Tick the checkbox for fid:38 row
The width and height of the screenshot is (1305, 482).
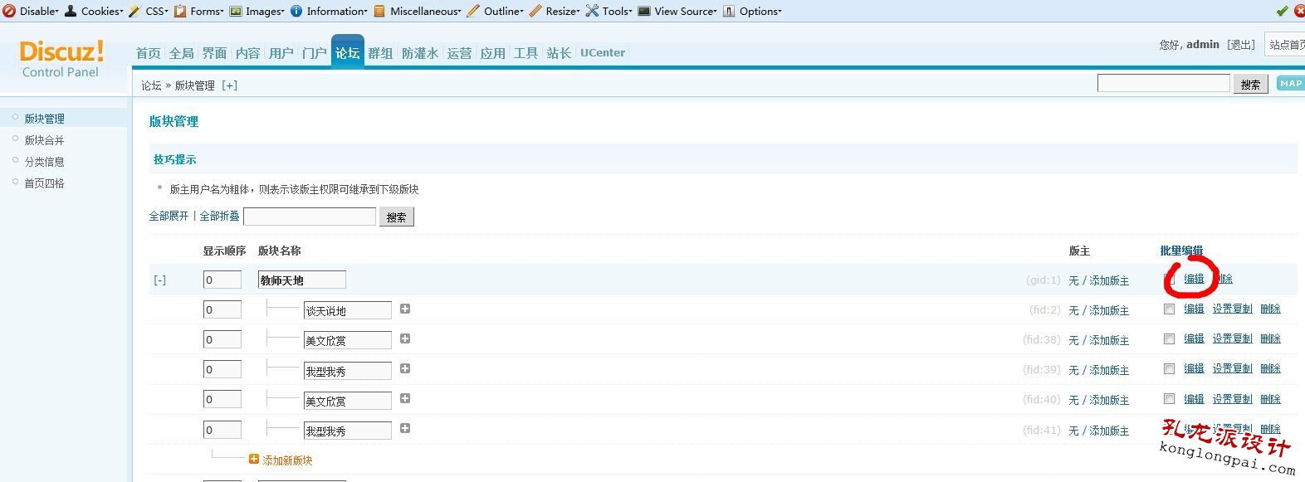[x=1169, y=338]
